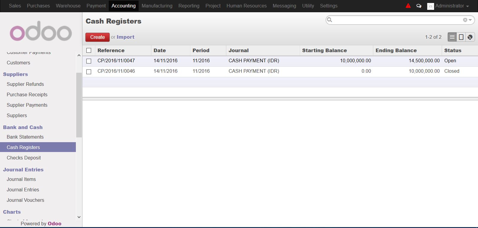Screen dimensions: 478x228
Task: Open Customers in sidebar
Action: point(19,63)
